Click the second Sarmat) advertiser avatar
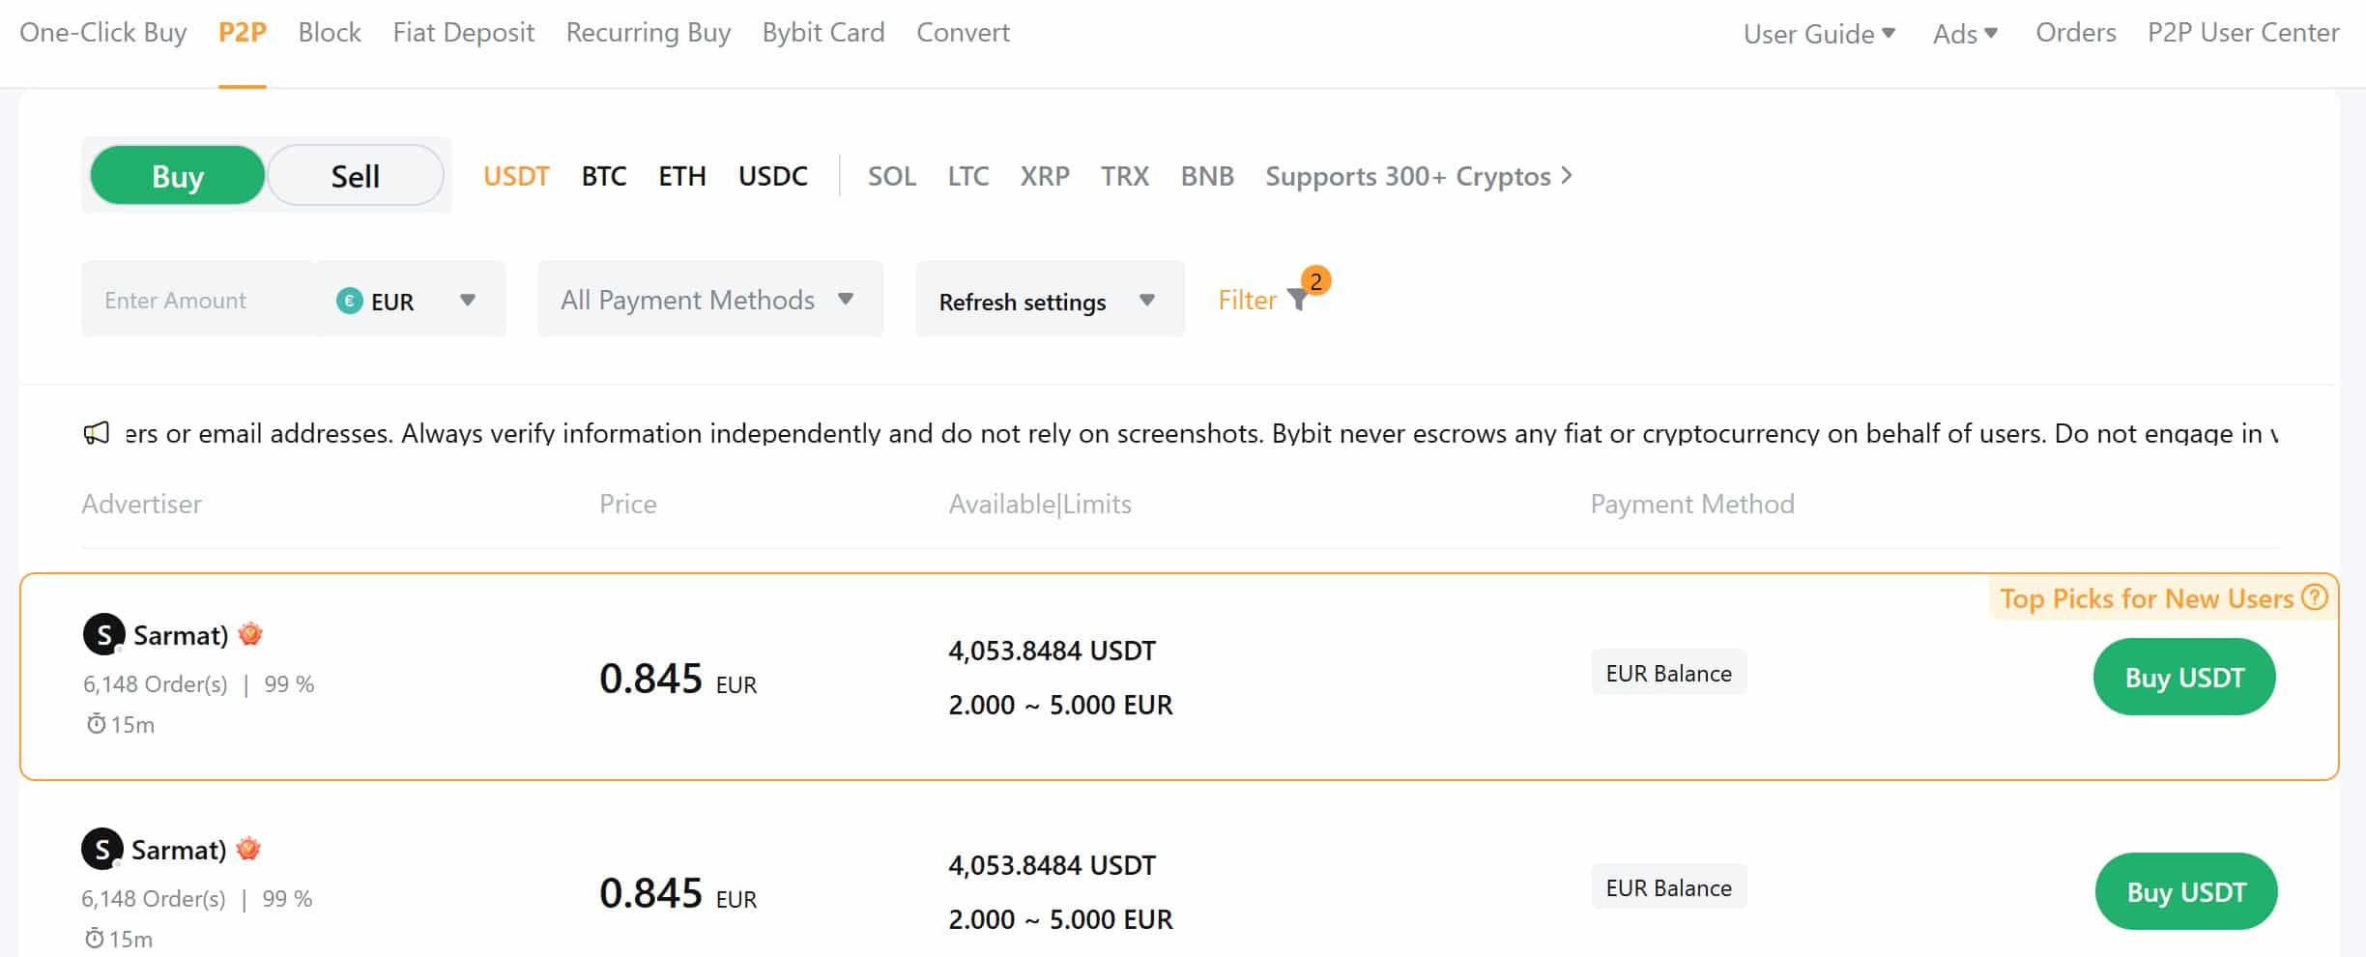The height and width of the screenshot is (957, 2366). [x=101, y=849]
